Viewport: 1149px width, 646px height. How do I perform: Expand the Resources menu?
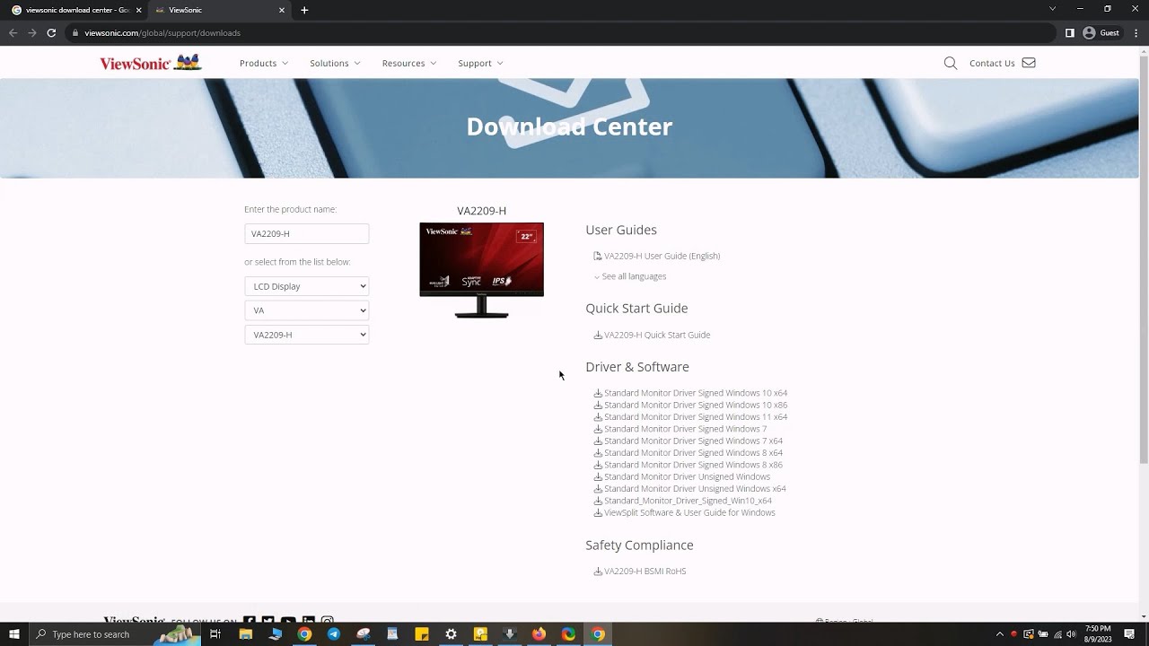409,63
